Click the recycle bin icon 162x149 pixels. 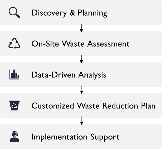14,106
